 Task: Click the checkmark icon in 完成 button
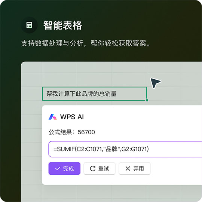click(58, 168)
